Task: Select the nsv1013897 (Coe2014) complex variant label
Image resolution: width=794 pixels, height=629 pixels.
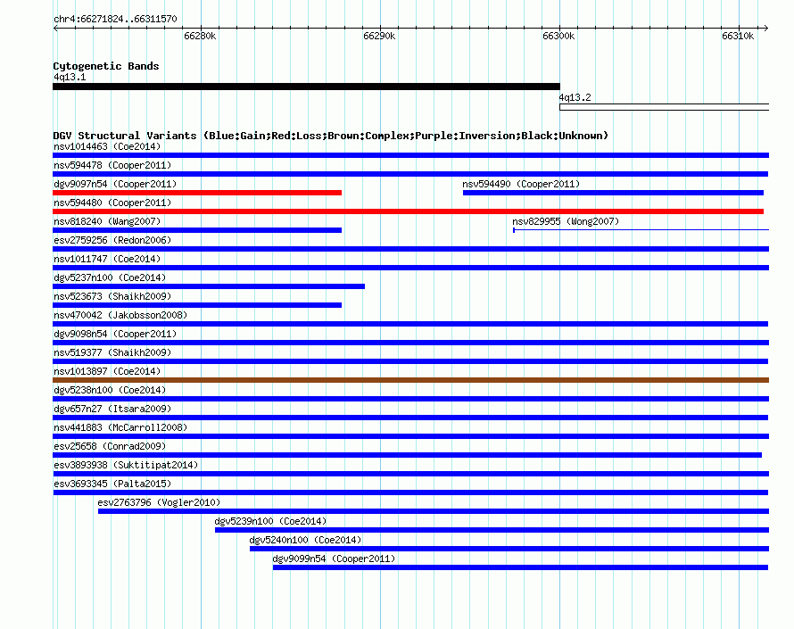Action: [107, 372]
